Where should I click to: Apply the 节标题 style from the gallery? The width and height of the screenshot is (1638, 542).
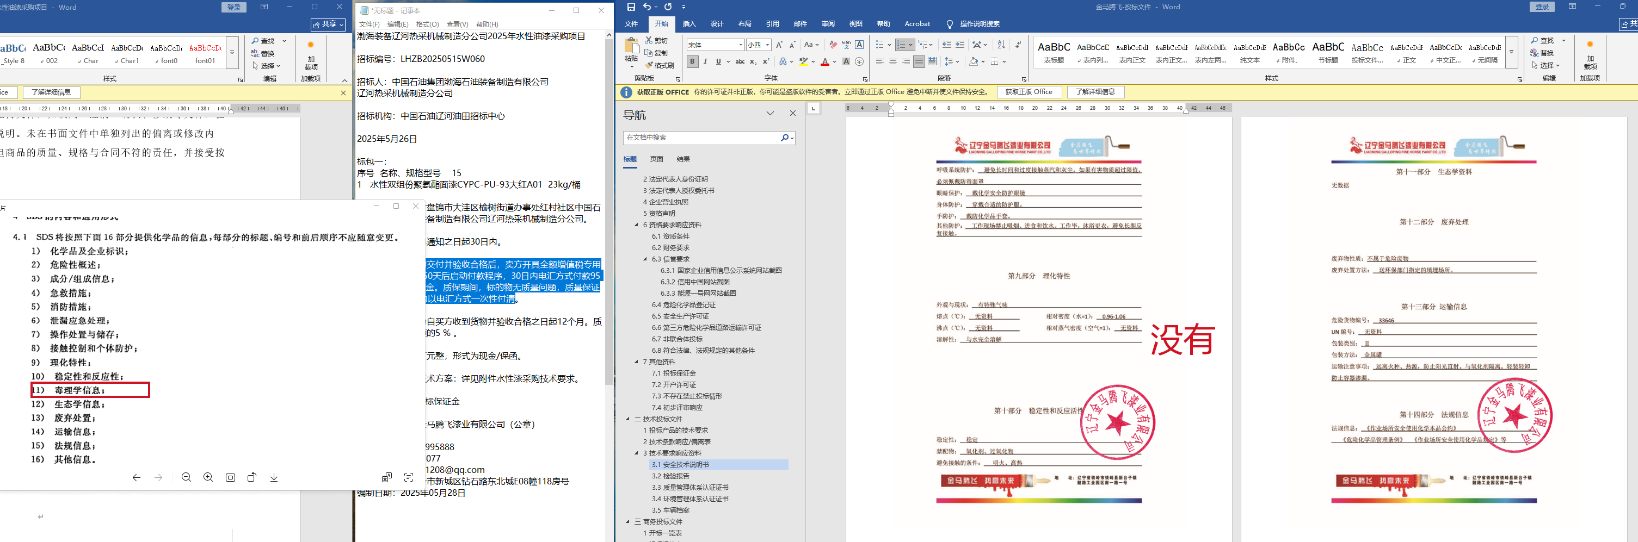1328,52
